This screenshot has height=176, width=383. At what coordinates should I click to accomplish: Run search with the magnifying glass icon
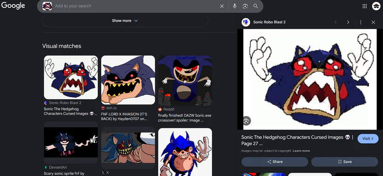coord(255,6)
